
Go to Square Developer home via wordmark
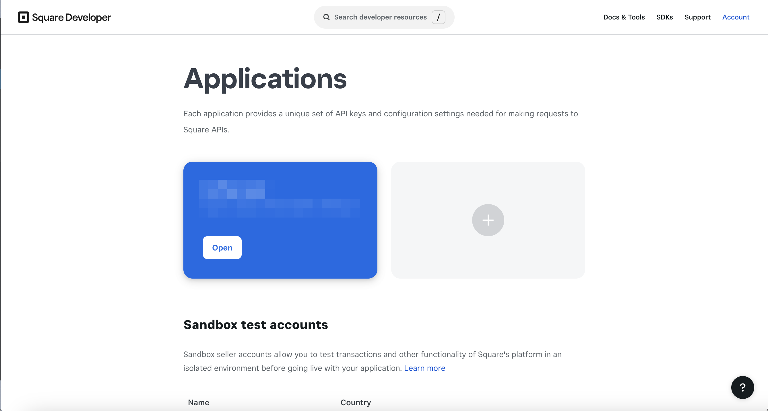(71, 17)
